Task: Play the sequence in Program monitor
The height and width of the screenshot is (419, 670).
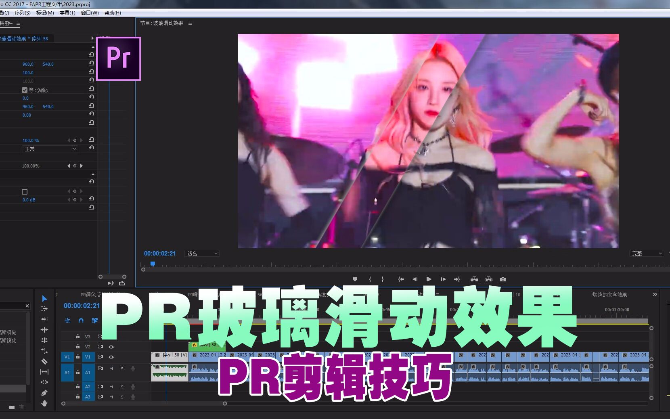Action: [x=429, y=279]
